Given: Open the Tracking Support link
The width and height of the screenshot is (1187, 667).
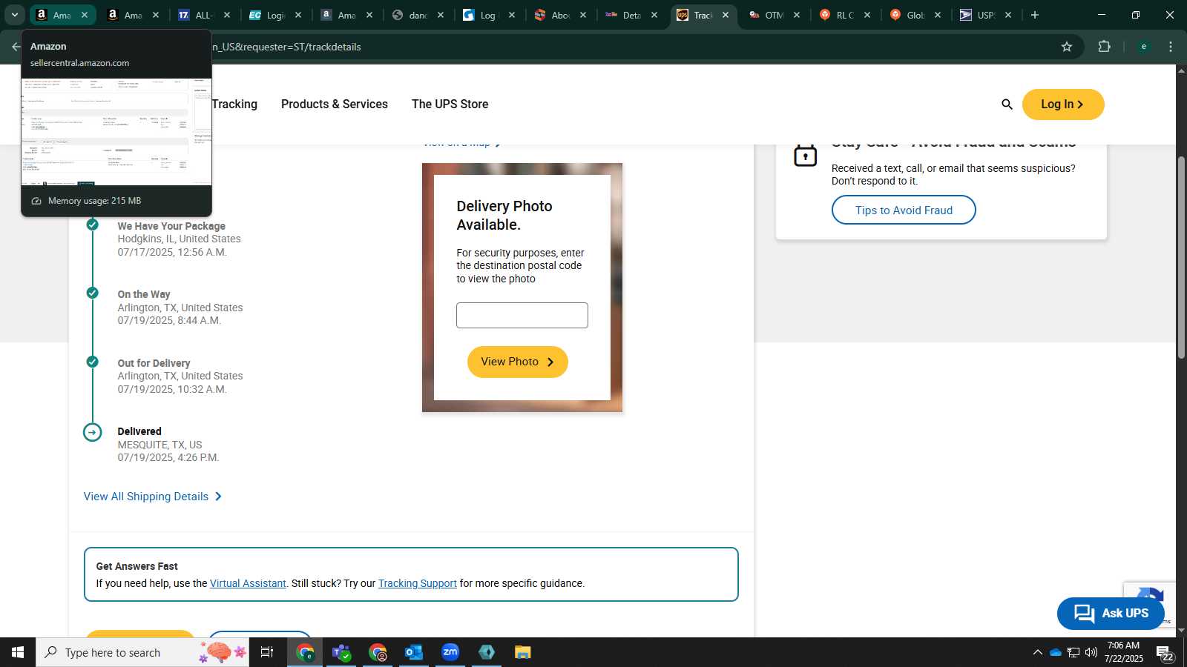Looking at the screenshot, I should (418, 584).
